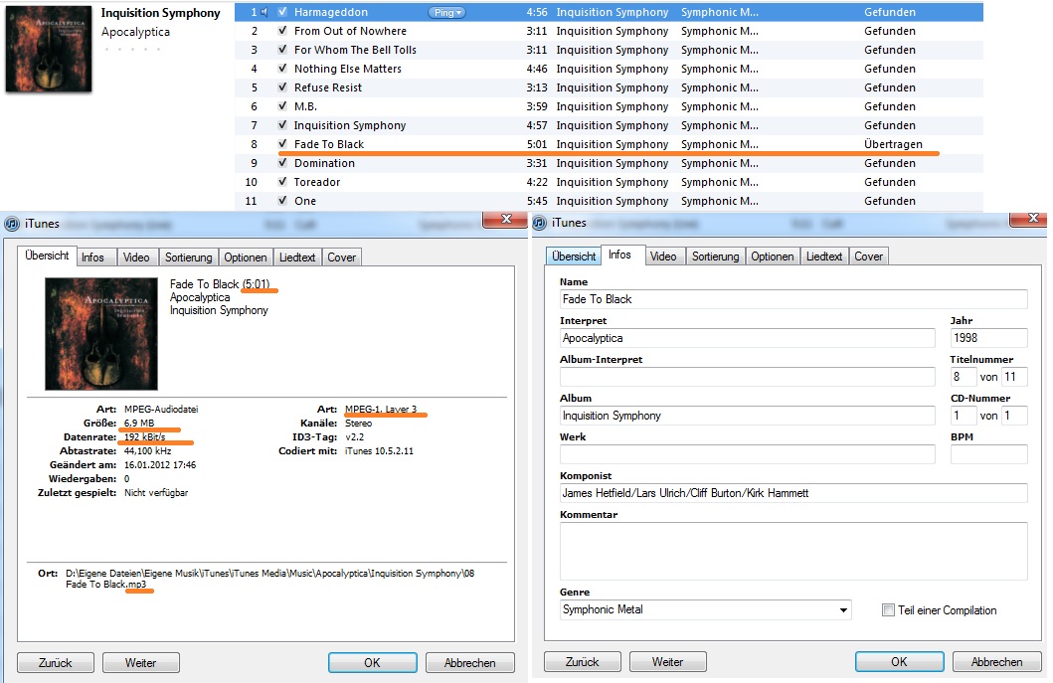1053x683 pixels.
Task: Uncheck the Fade To Black checkbox
Action: click(x=282, y=144)
